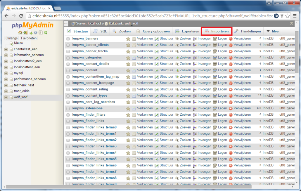Open the Favorieten list in the sidebar
This screenshot has width=301, height=191.
29,38
